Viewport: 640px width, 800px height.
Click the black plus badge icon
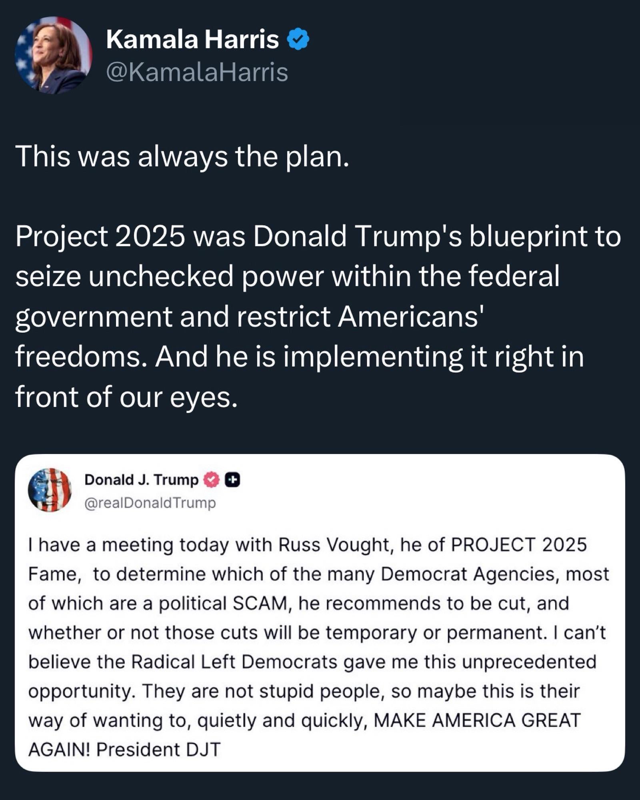point(232,480)
